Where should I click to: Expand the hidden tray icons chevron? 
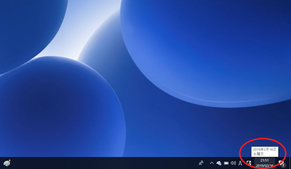pyautogui.click(x=212, y=163)
